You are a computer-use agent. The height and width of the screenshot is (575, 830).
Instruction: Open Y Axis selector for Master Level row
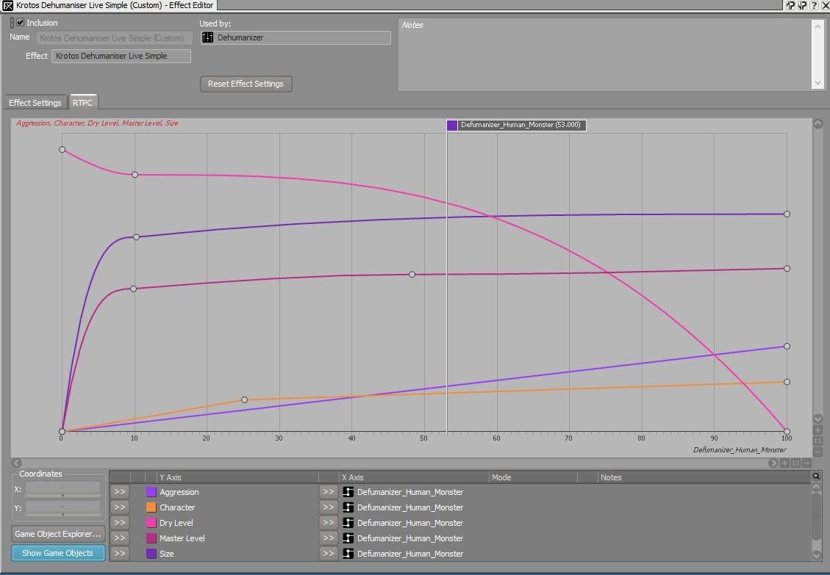[120, 538]
